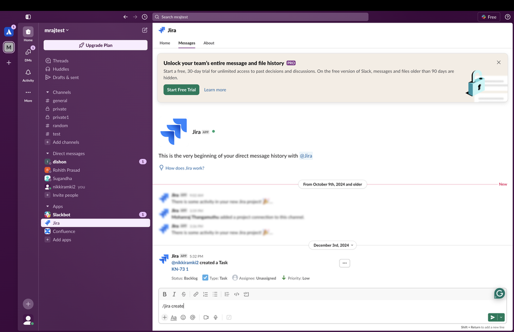Record an audio clip microphone icon
The height and width of the screenshot is (332, 514).
pos(216,317)
